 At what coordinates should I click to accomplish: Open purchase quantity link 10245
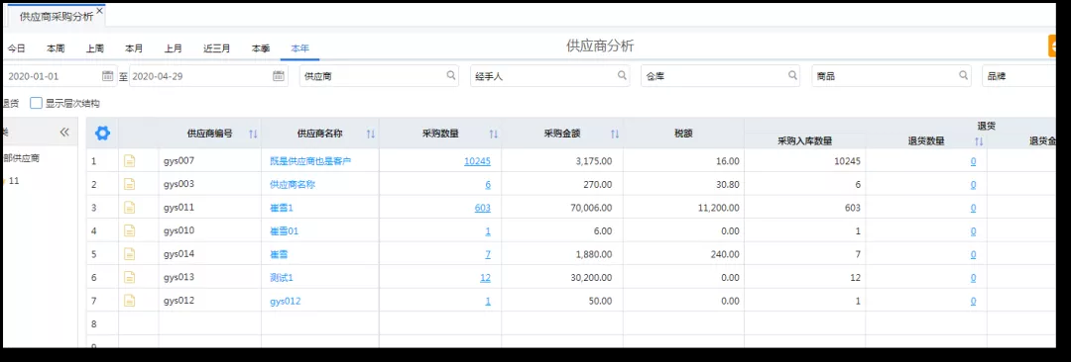click(477, 161)
